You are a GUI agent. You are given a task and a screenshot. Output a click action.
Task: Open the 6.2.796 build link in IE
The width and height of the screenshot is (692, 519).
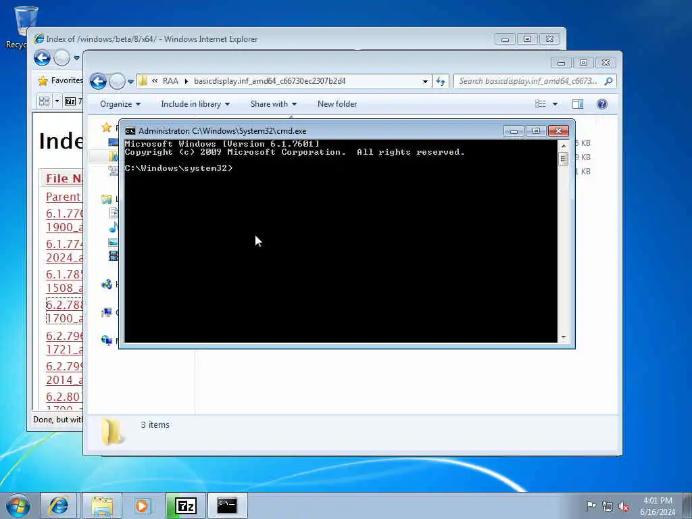[64, 343]
